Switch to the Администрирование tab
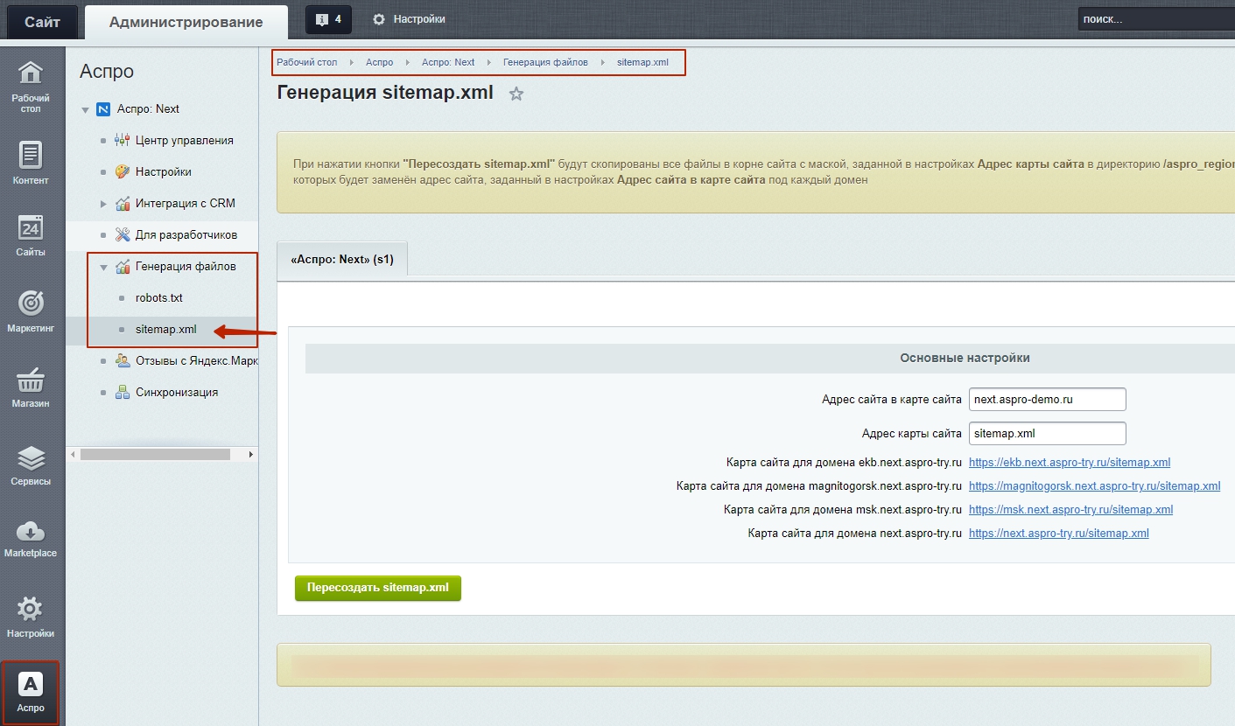 point(186,22)
